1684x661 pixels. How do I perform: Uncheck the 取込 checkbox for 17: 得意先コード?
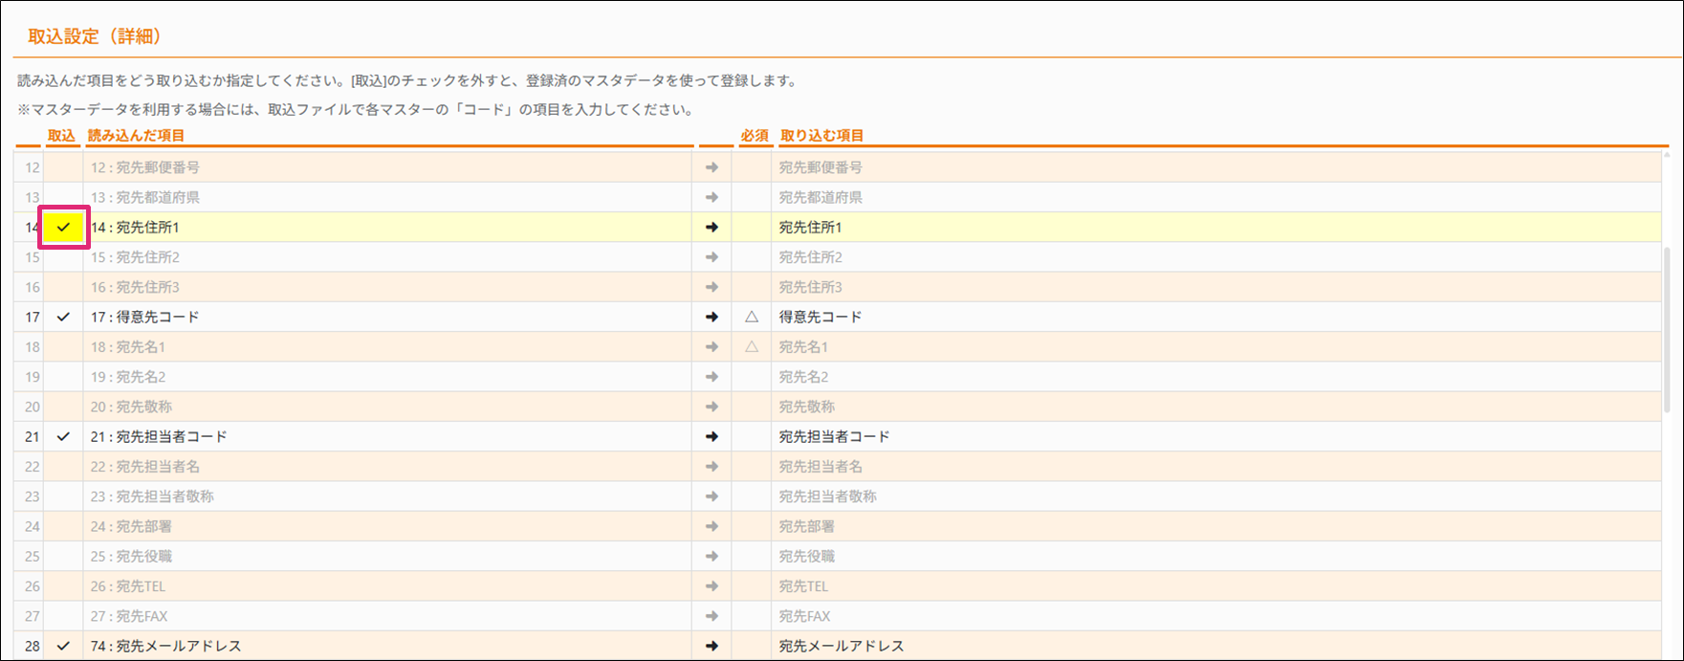tap(63, 317)
